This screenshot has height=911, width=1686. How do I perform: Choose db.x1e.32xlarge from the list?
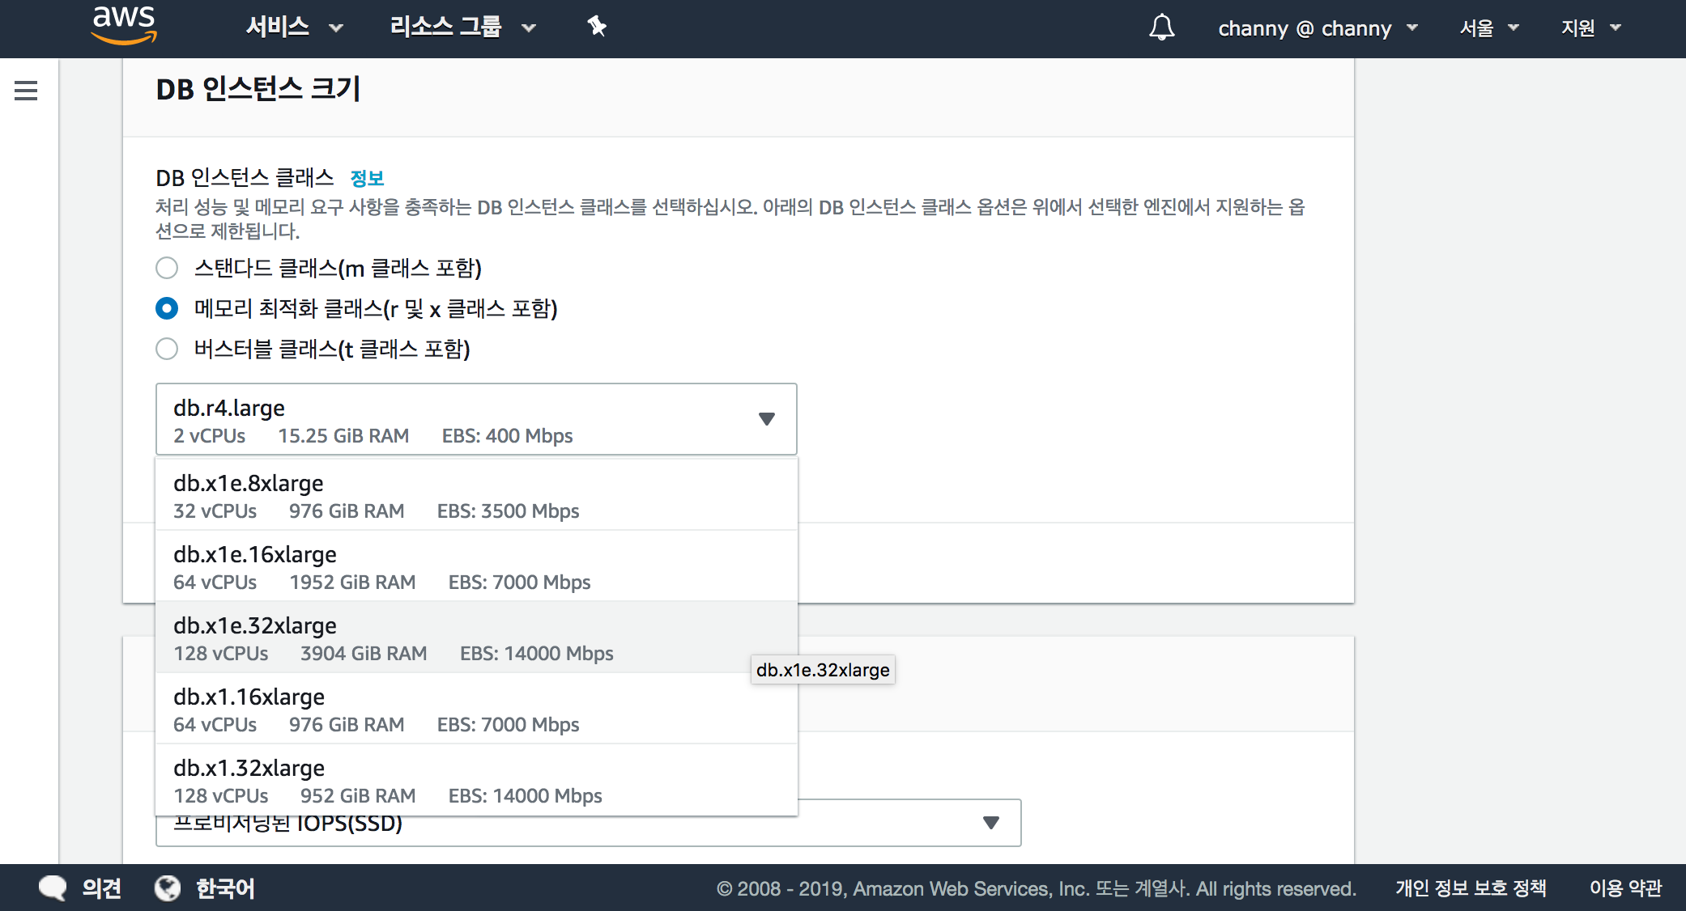[x=476, y=638]
